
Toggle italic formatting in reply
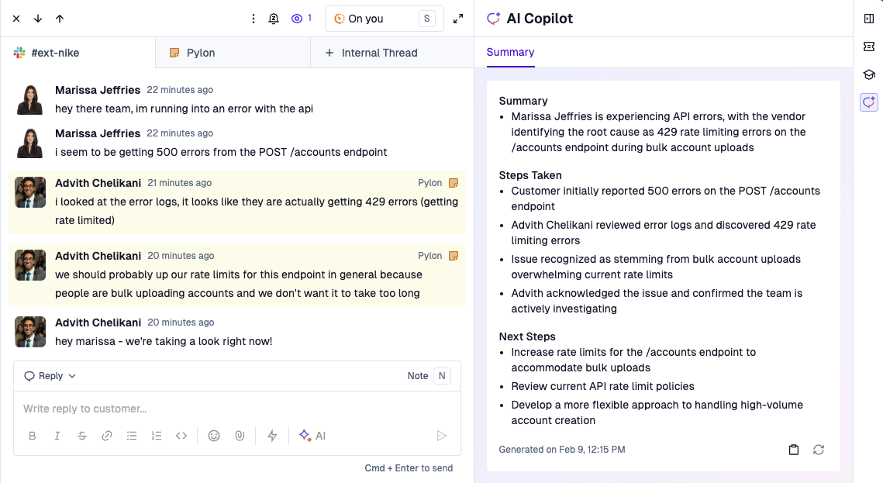57,436
